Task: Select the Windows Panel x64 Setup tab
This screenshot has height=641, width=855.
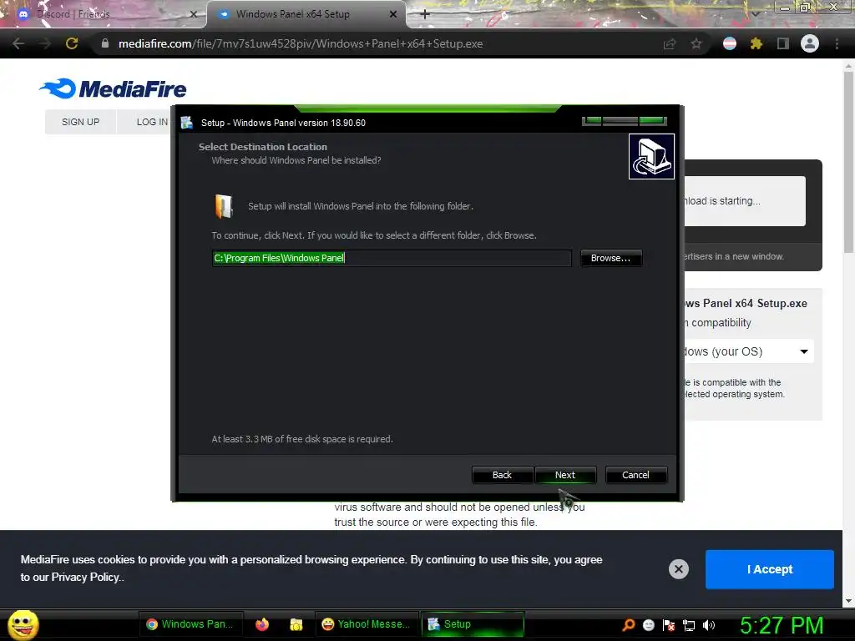Action: pos(306,14)
